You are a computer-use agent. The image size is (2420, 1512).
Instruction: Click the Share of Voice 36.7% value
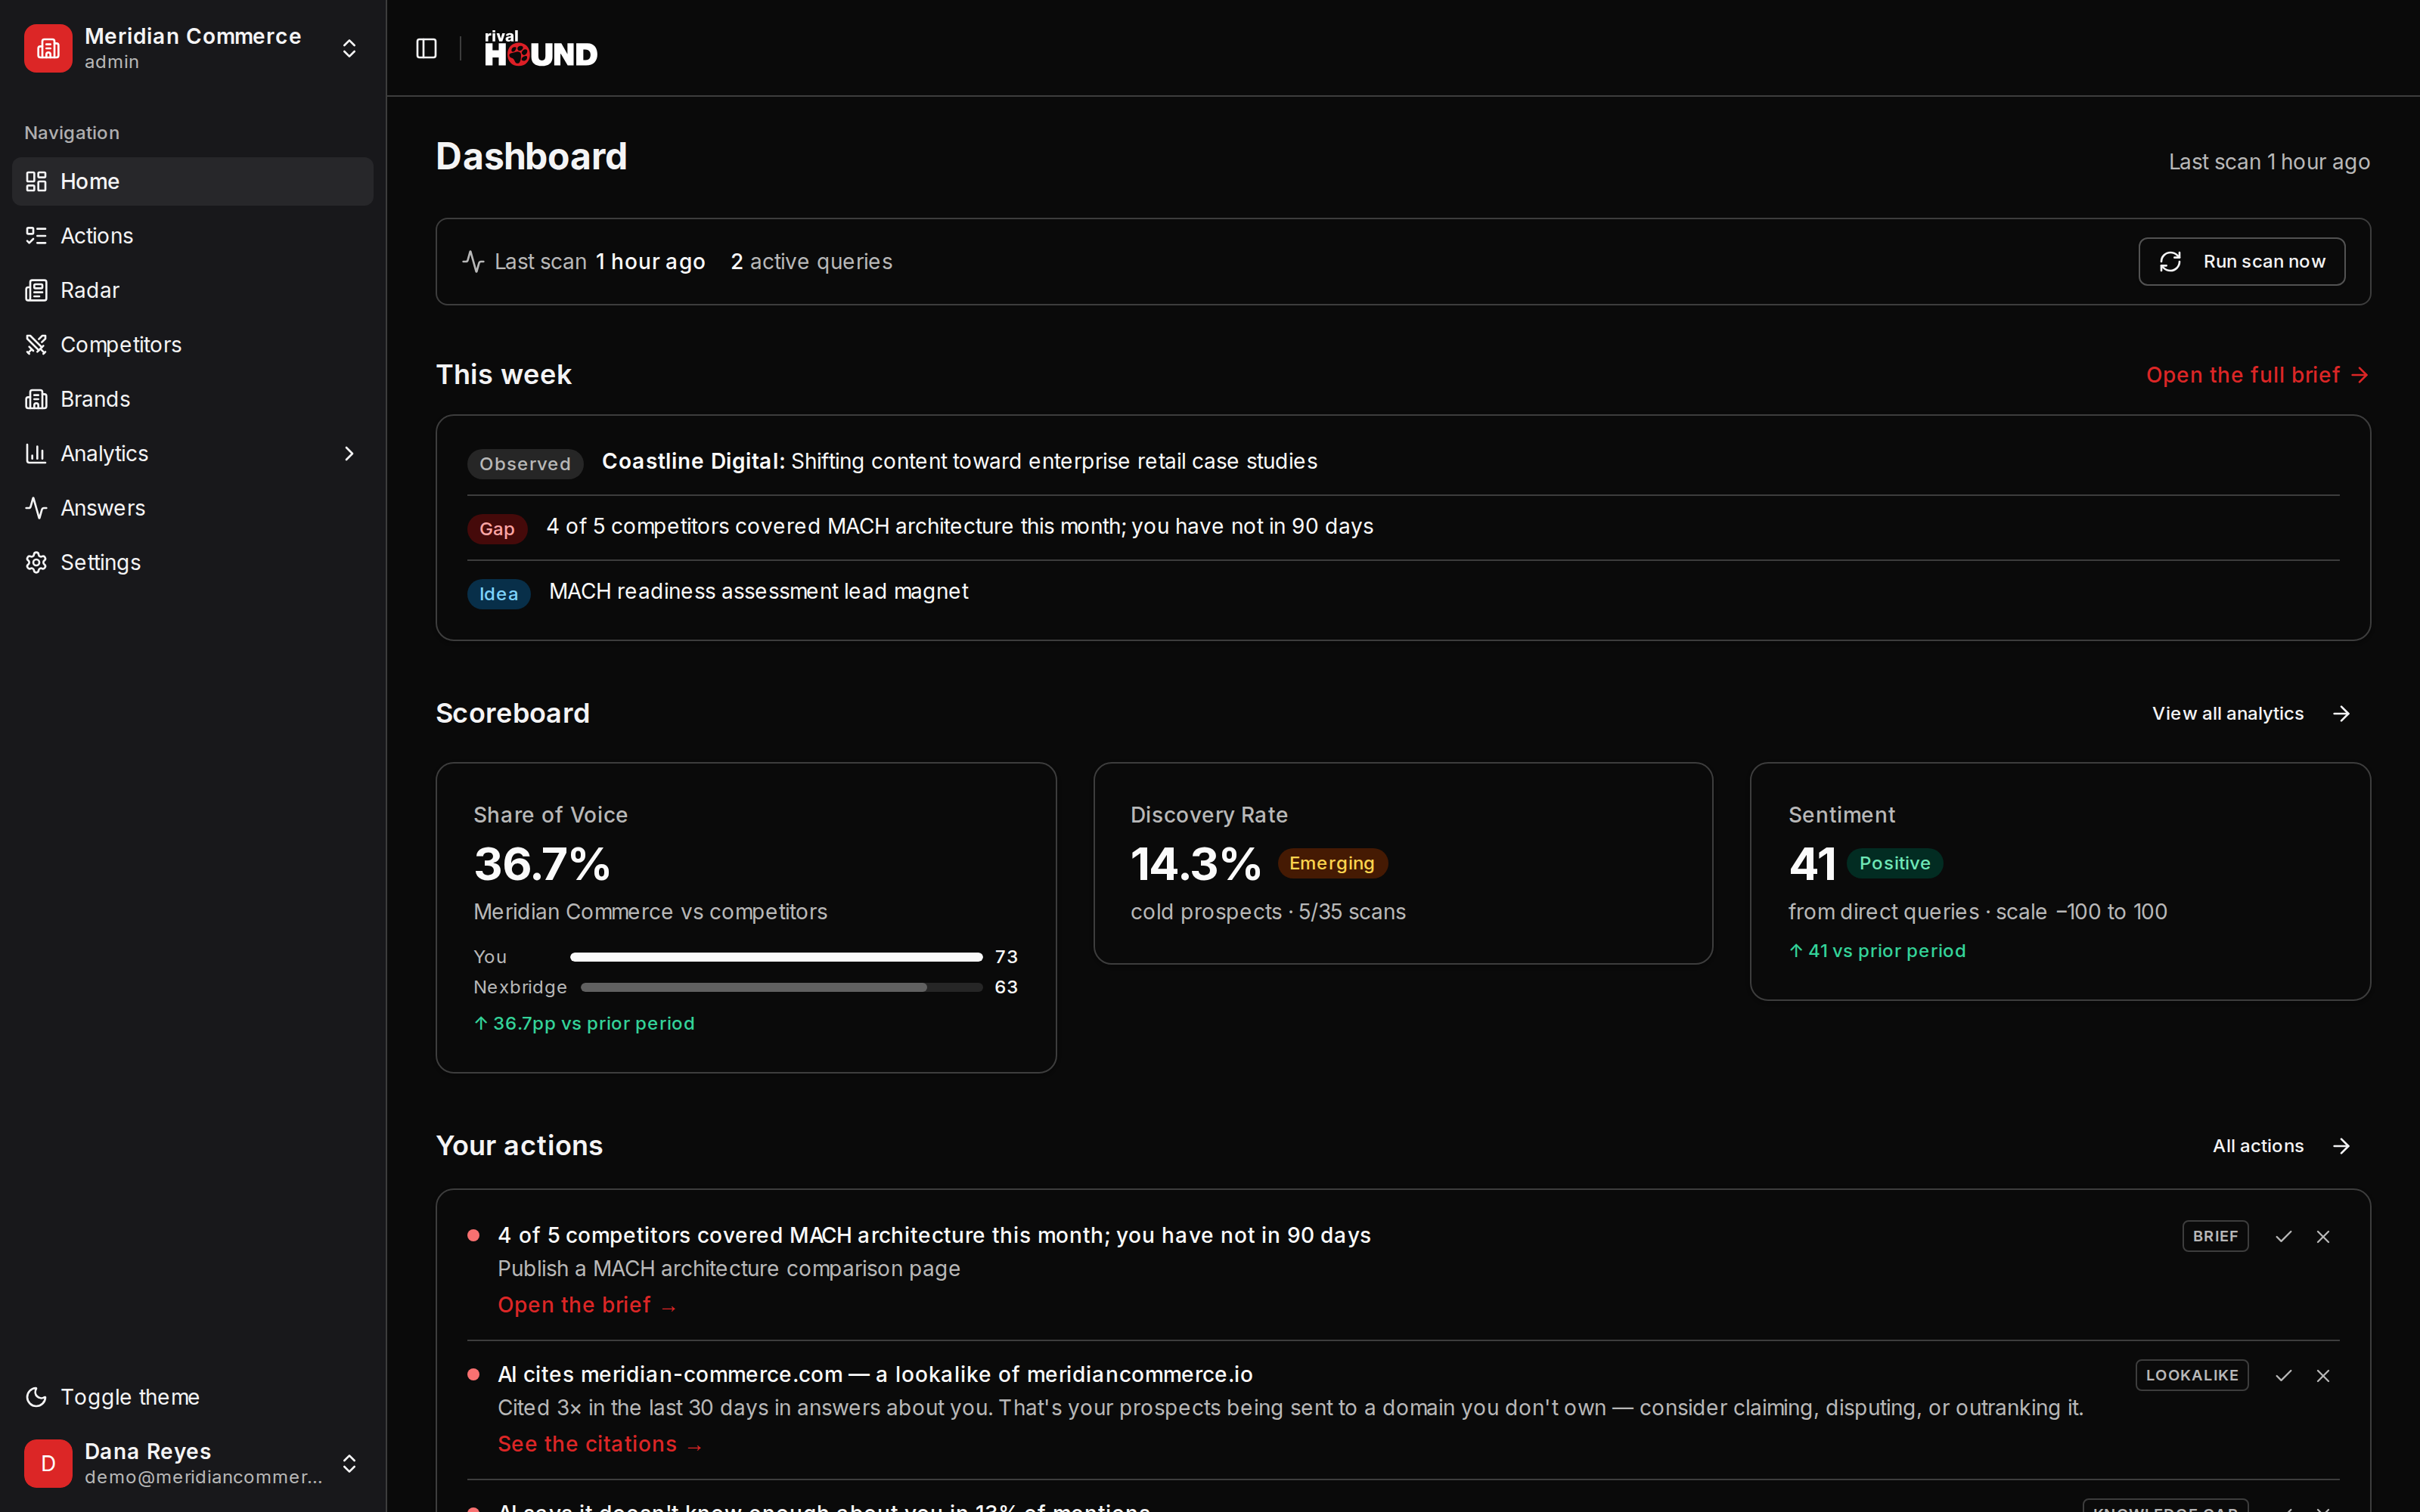click(x=542, y=864)
